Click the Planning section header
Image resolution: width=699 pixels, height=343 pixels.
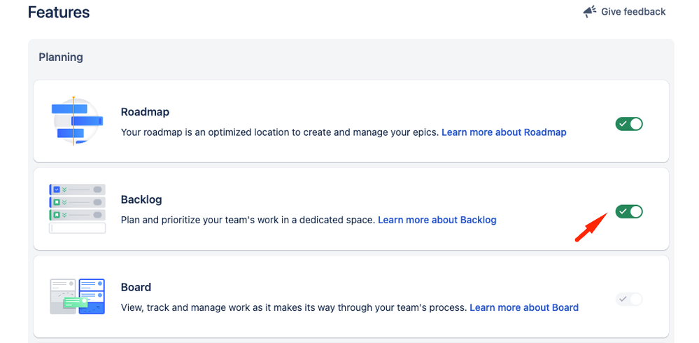61,57
